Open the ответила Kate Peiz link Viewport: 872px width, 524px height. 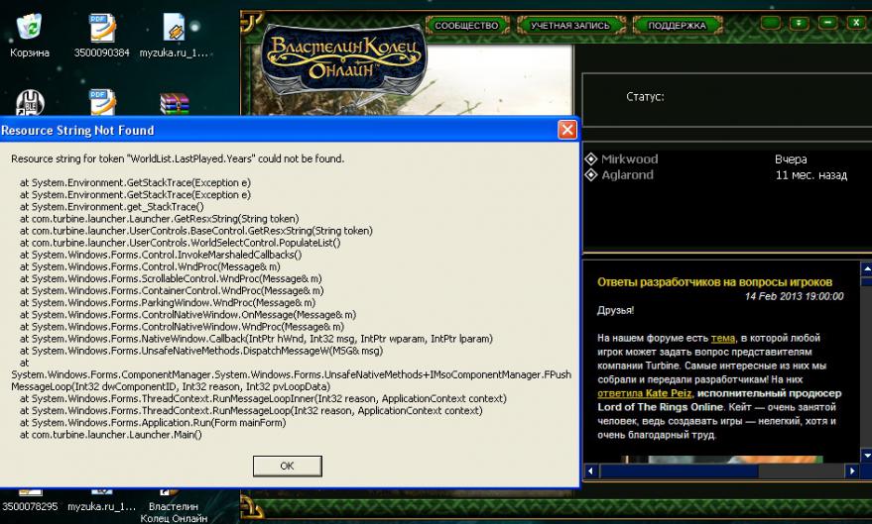coord(645,393)
